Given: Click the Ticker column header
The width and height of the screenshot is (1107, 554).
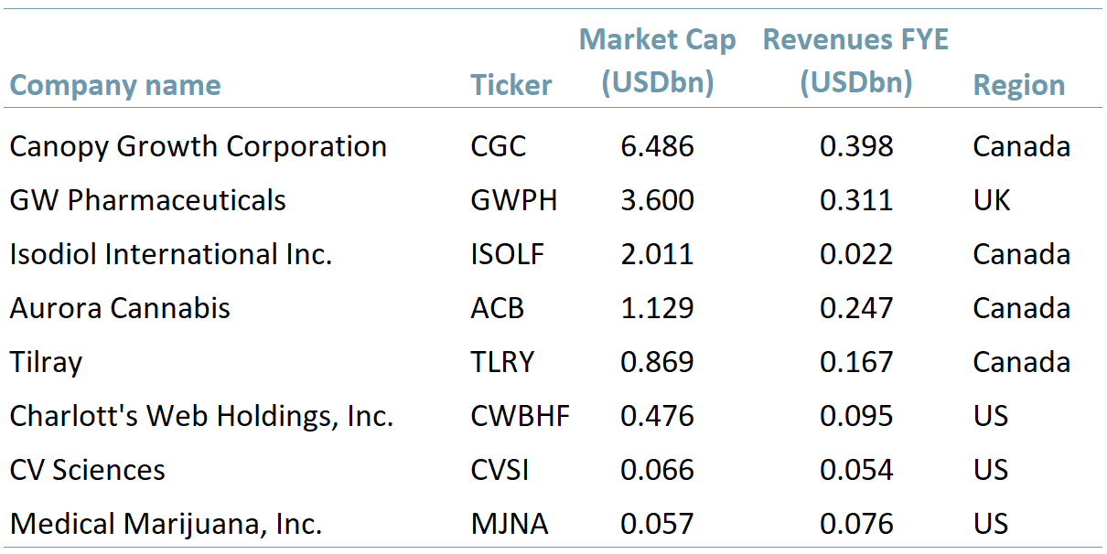Looking at the screenshot, I should (x=511, y=86).
